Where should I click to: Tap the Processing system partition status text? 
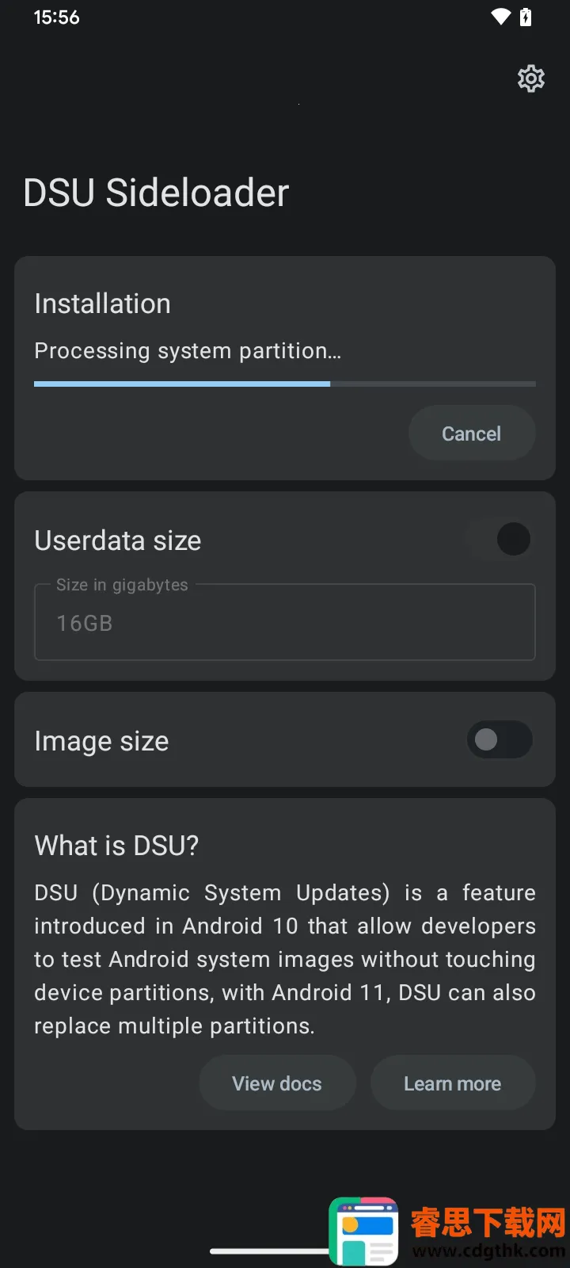click(188, 351)
